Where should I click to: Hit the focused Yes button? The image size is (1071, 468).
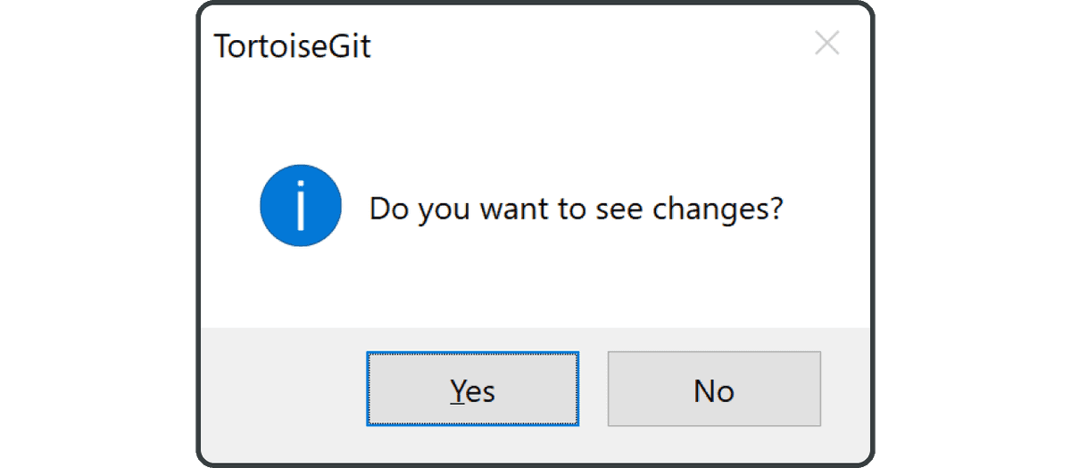[473, 390]
